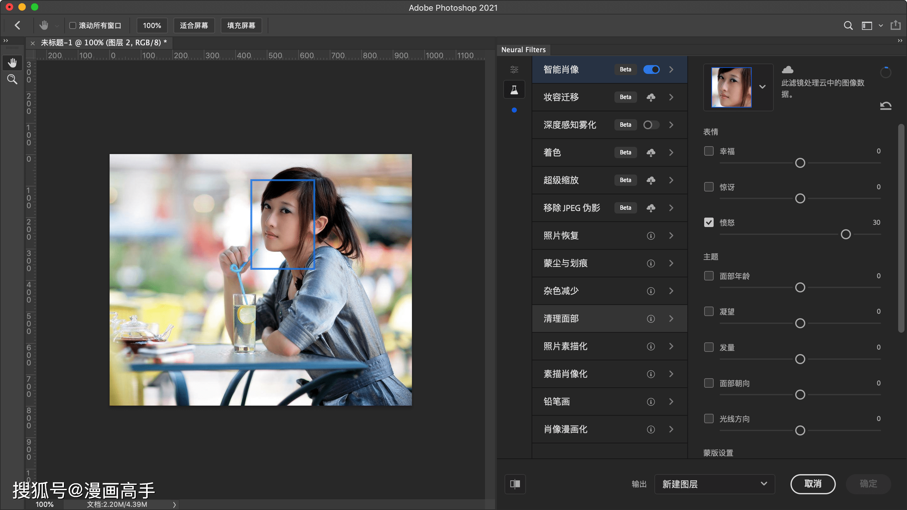Collapse the Neural Filters panel double arrows

(x=900, y=41)
